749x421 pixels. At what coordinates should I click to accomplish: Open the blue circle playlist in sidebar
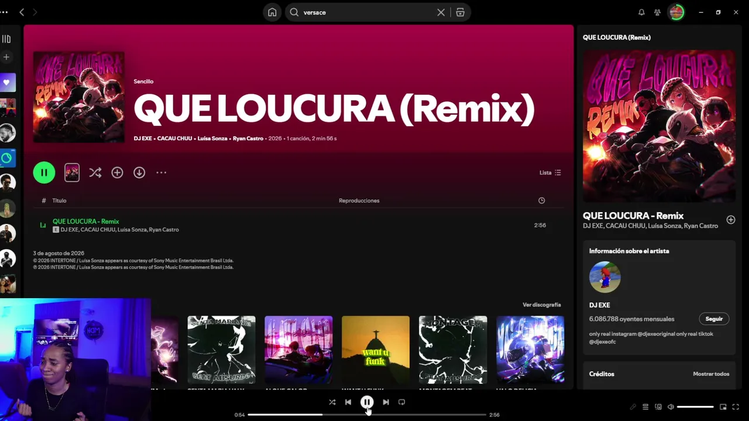7,158
